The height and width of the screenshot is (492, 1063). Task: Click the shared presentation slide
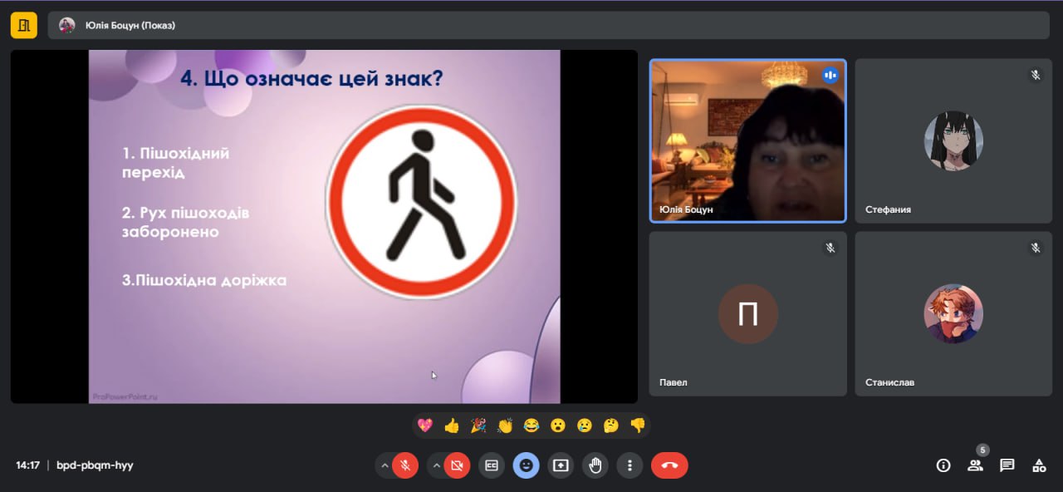click(x=324, y=226)
